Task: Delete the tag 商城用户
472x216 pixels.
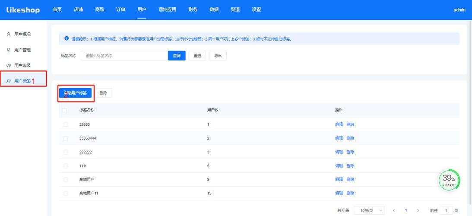Action: pyautogui.click(x=350, y=180)
